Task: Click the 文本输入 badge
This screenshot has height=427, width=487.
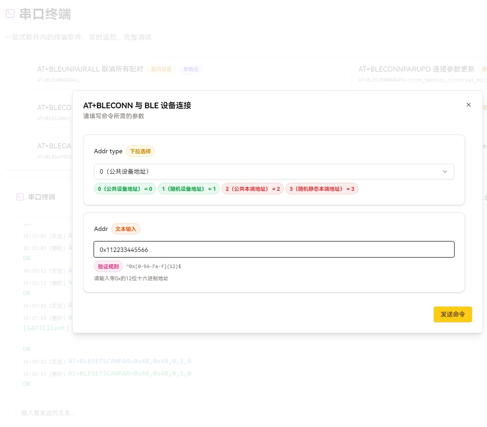Action: coord(126,229)
